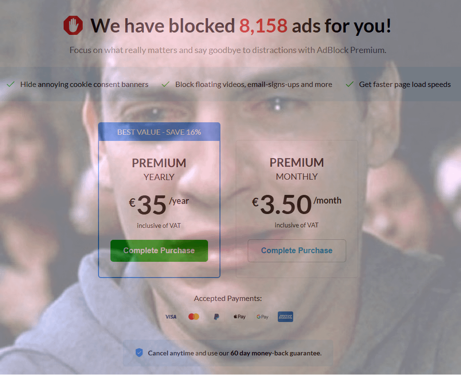Screen dimensions: 461x375
Task: Complete purchase of the monthly plan
Action: pyautogui.click(x=296, y=250)
